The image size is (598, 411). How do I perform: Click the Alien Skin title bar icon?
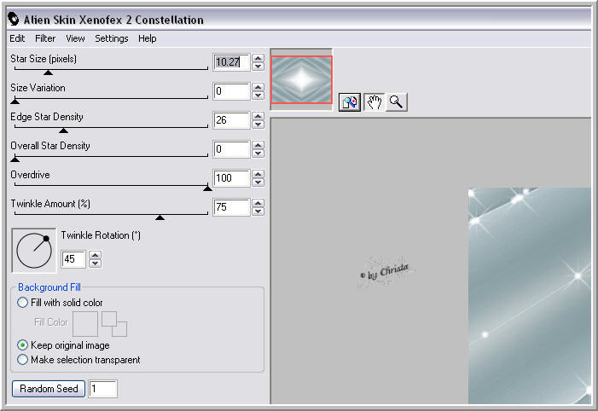[13, 20]
